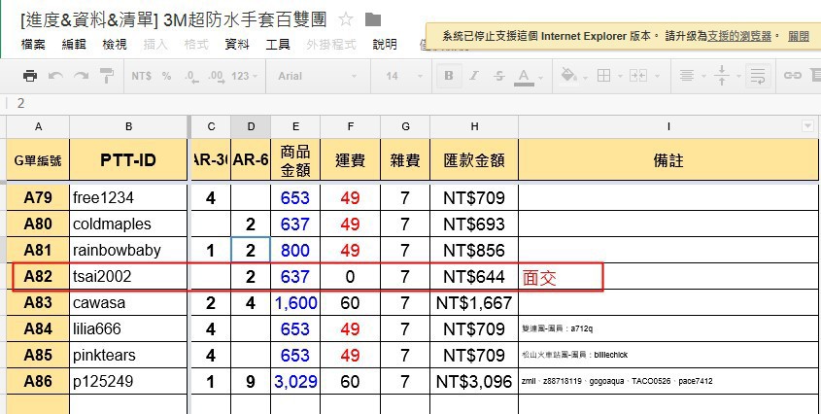
Task: Select the cell containing tsai2002
Action: (x=128, y=277)
